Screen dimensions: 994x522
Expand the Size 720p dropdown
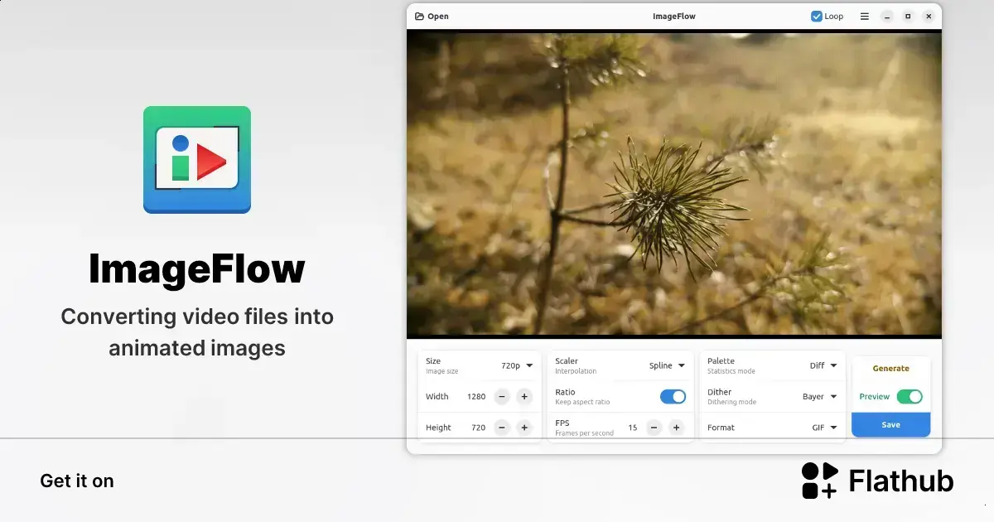pos(517,365)
